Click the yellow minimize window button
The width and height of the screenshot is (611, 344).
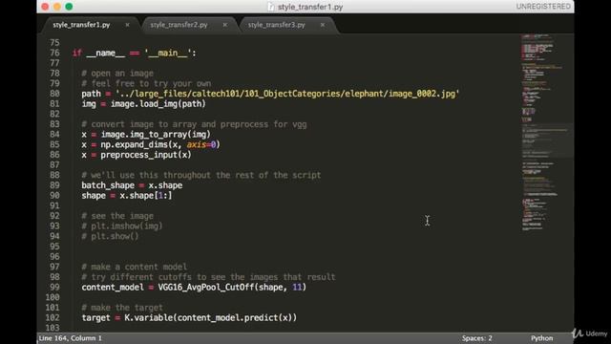tap(57, 7)
